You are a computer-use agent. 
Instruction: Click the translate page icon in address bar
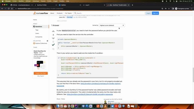tap(162, 9)
